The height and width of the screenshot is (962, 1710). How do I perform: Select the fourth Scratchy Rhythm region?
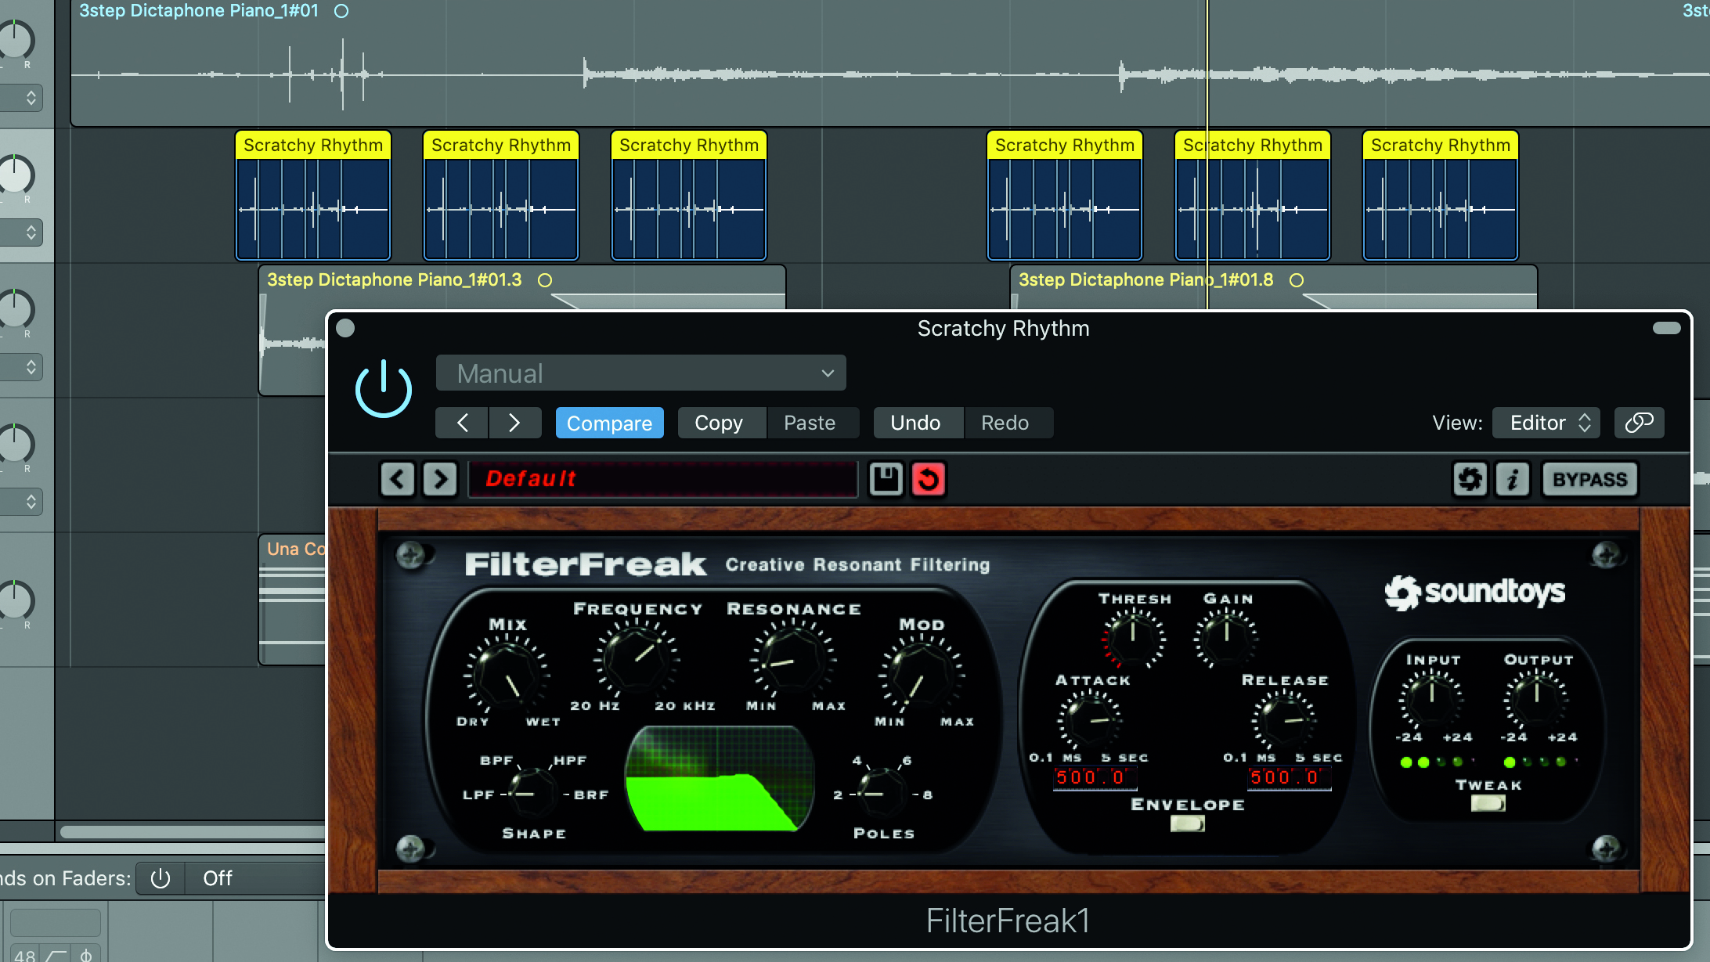pos(1065,196)
